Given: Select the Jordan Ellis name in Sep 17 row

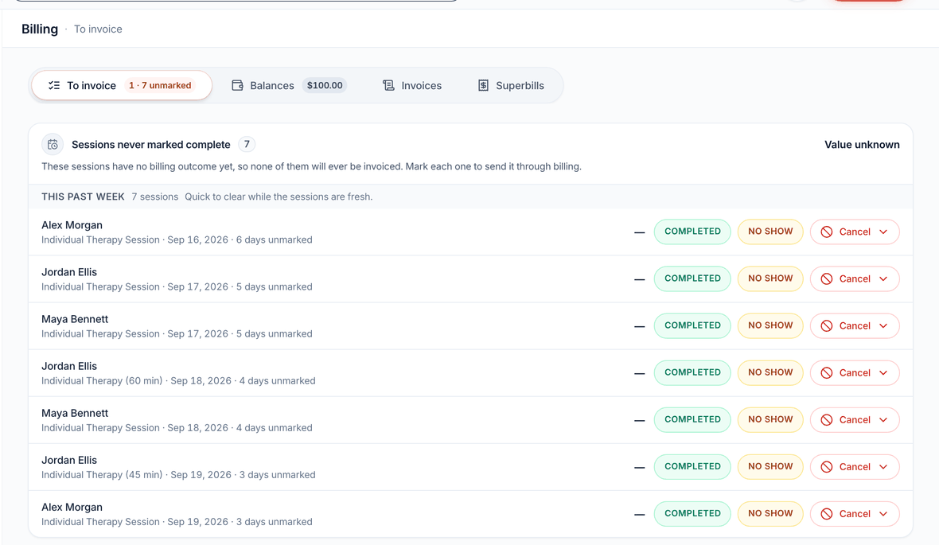Looking at the screenshot, I should (x=69, y=272).
